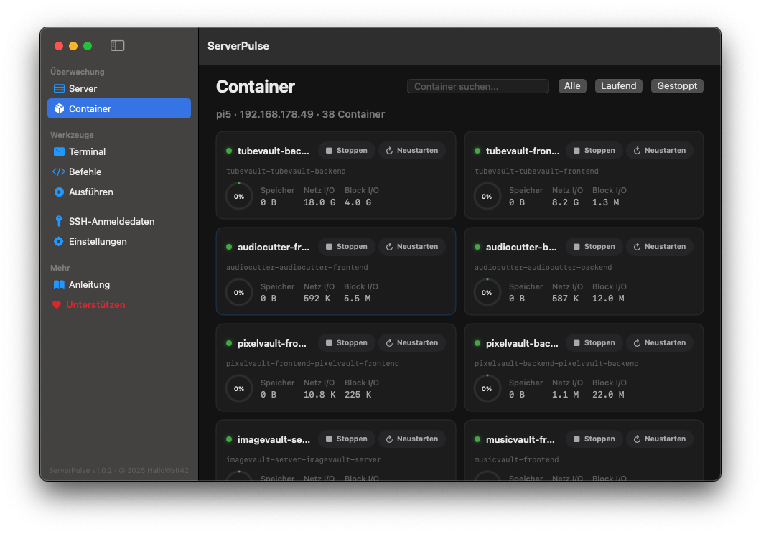The width and height of the screenshot is (761, 534).
Task: Click the pixelvault-backend CPU usage ring
Action: [487, 388]
